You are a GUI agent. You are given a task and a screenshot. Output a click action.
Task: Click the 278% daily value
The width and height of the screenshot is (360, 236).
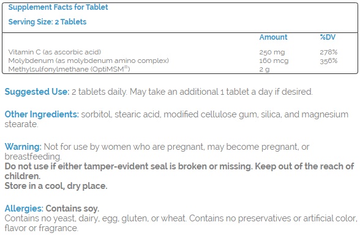click(329, 52)
